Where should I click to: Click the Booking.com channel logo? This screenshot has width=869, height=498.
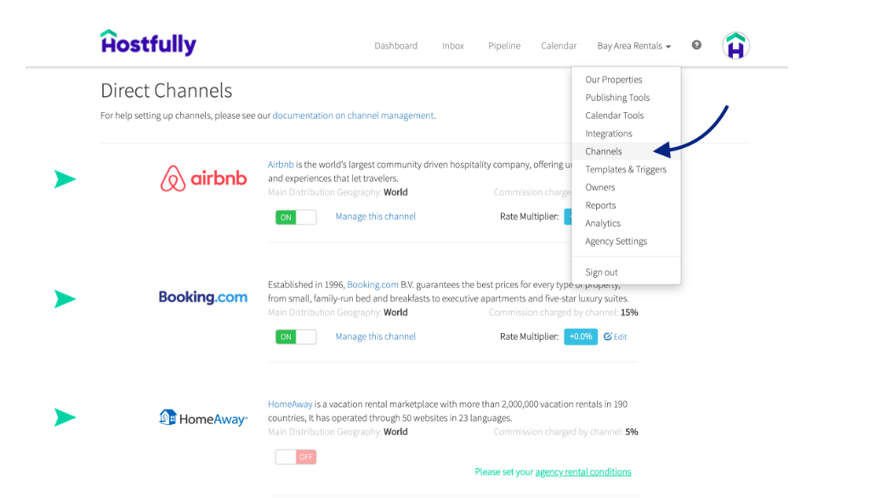click(203, 297)
